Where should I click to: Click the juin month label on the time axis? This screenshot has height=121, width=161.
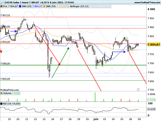(x=96, y=119)
